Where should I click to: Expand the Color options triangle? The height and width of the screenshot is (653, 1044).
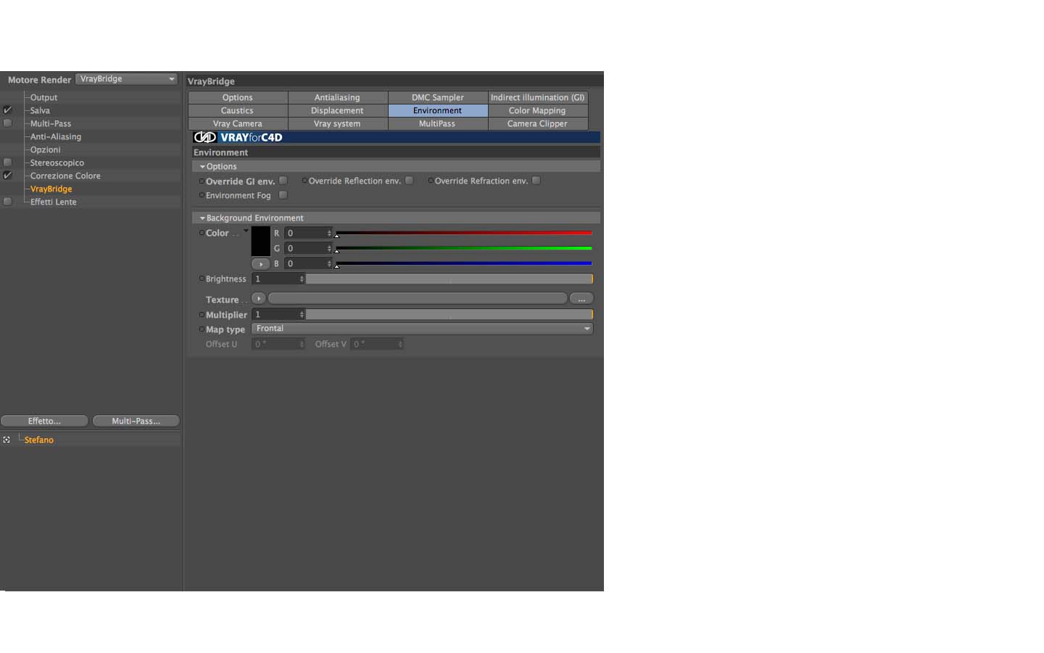coord(246,231)
